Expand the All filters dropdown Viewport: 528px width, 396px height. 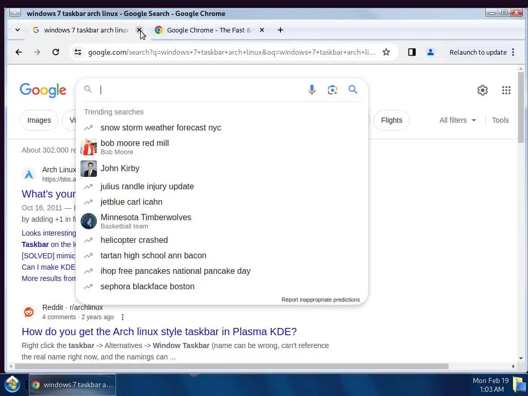point(458,120)
